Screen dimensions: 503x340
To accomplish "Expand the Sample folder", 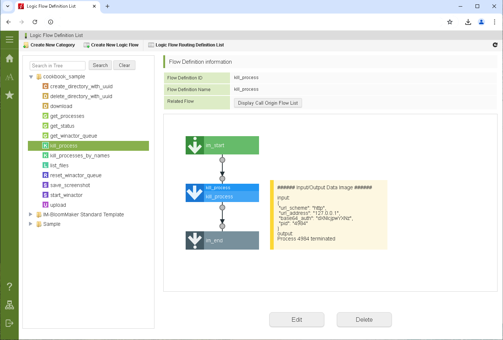I will coord(31,224).
